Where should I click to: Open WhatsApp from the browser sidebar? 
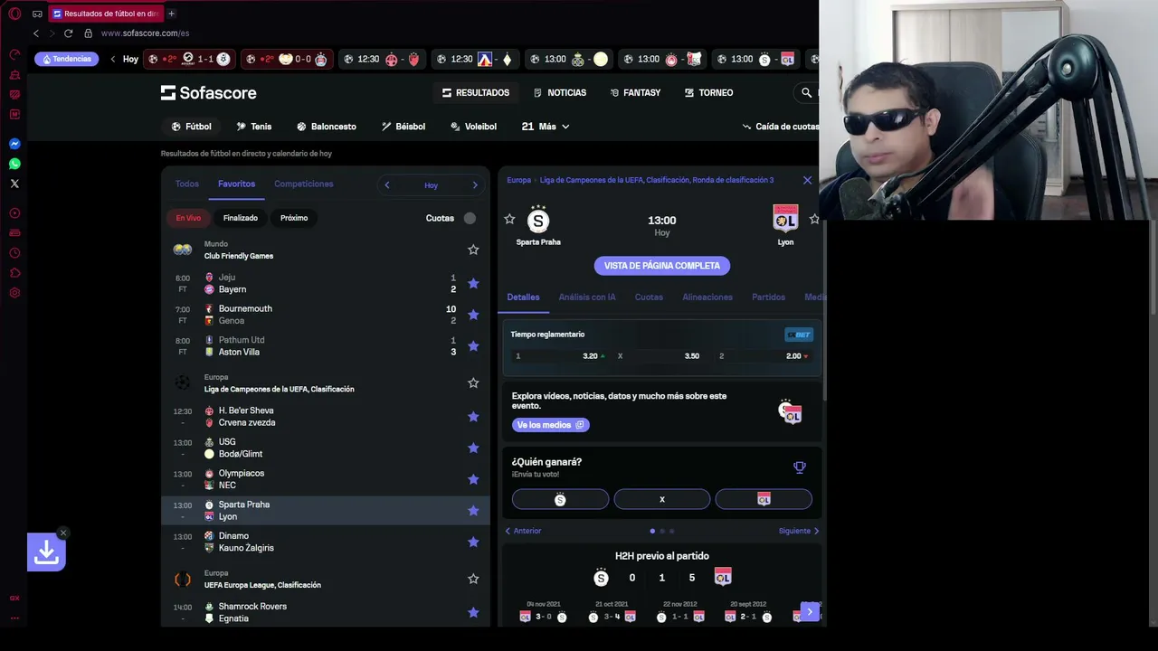(14, 164)
